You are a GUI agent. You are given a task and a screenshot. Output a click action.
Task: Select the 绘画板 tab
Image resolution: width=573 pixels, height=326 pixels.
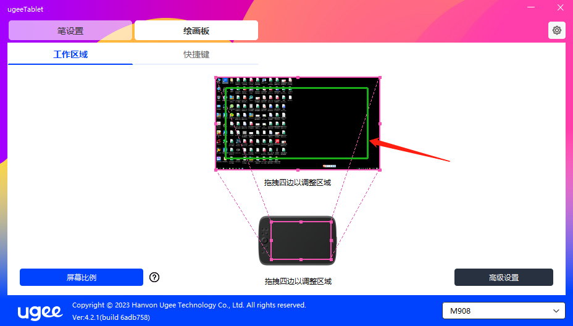pos(196,30)
